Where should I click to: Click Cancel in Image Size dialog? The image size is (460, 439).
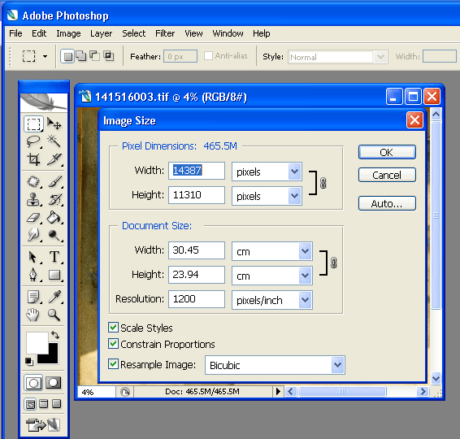387,175
